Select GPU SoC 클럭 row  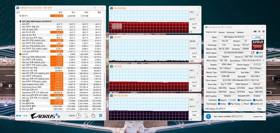pyautogui.click(x=60, y=109)
